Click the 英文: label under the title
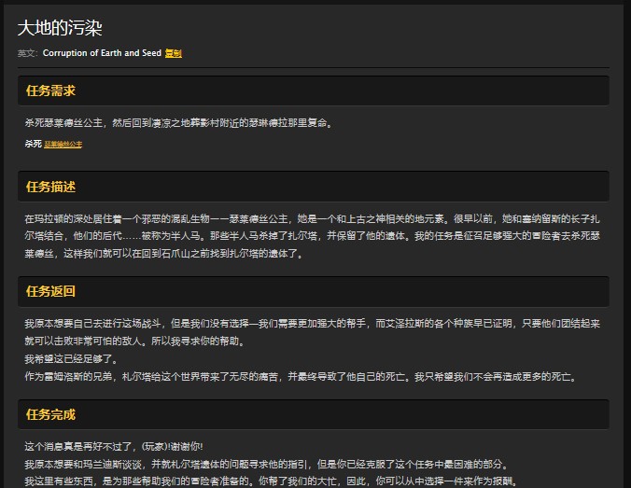 pos(28,53)
